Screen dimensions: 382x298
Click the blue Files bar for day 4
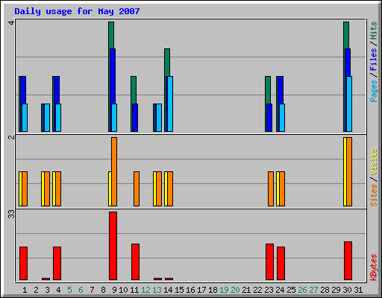click(x=57, y=90)
